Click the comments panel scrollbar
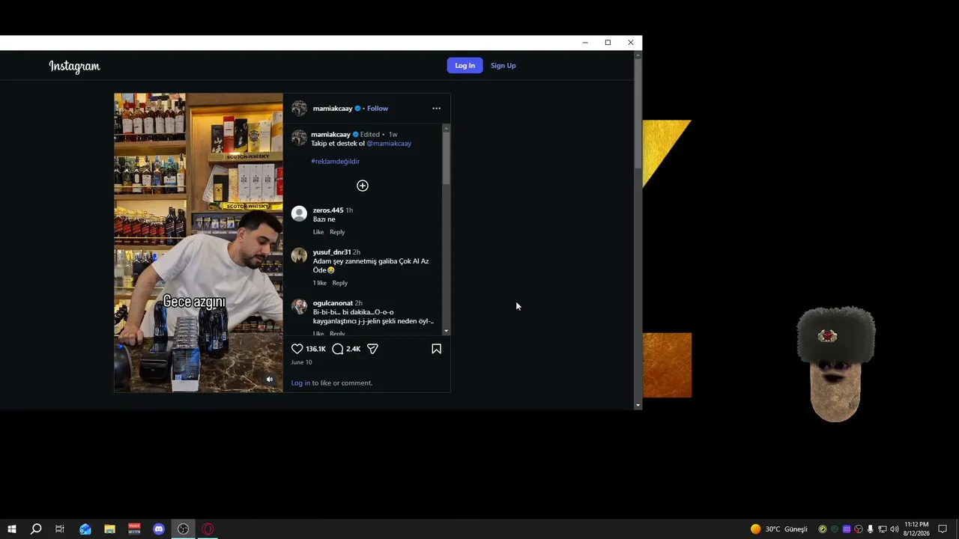Image resolution: width=959 pixels, height=539 pixels. click(x=447, y=158)
